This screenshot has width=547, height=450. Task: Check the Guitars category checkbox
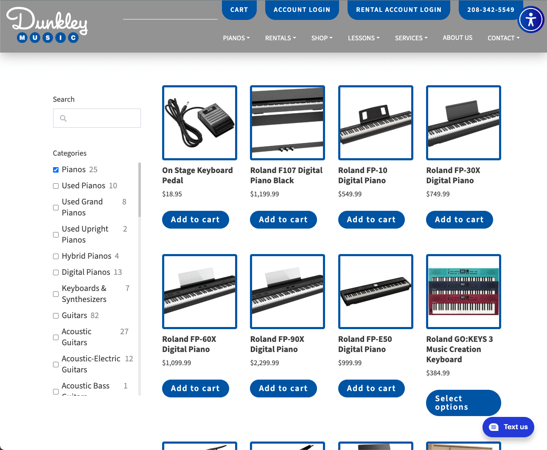(x=56, y=316)
